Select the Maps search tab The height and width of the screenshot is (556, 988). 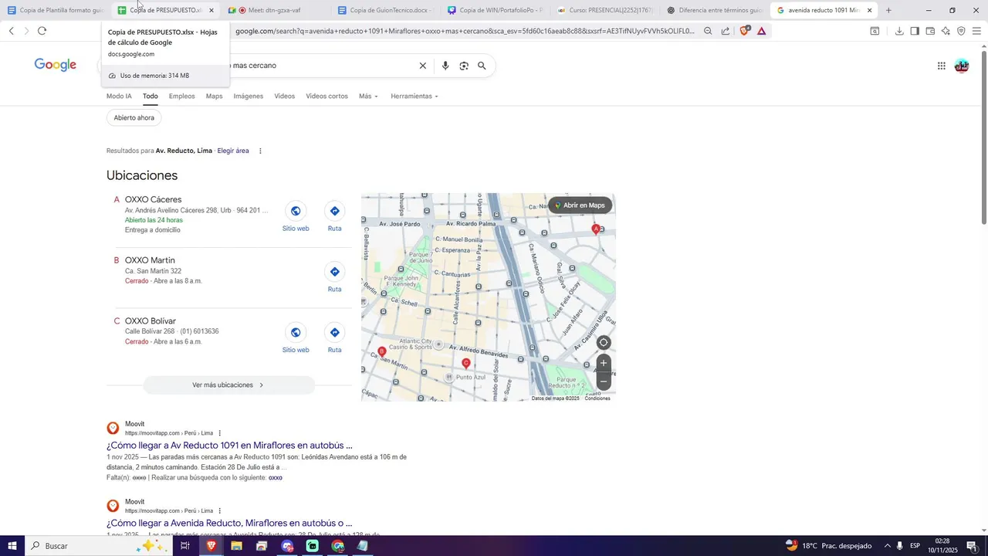tap(214, 96)
